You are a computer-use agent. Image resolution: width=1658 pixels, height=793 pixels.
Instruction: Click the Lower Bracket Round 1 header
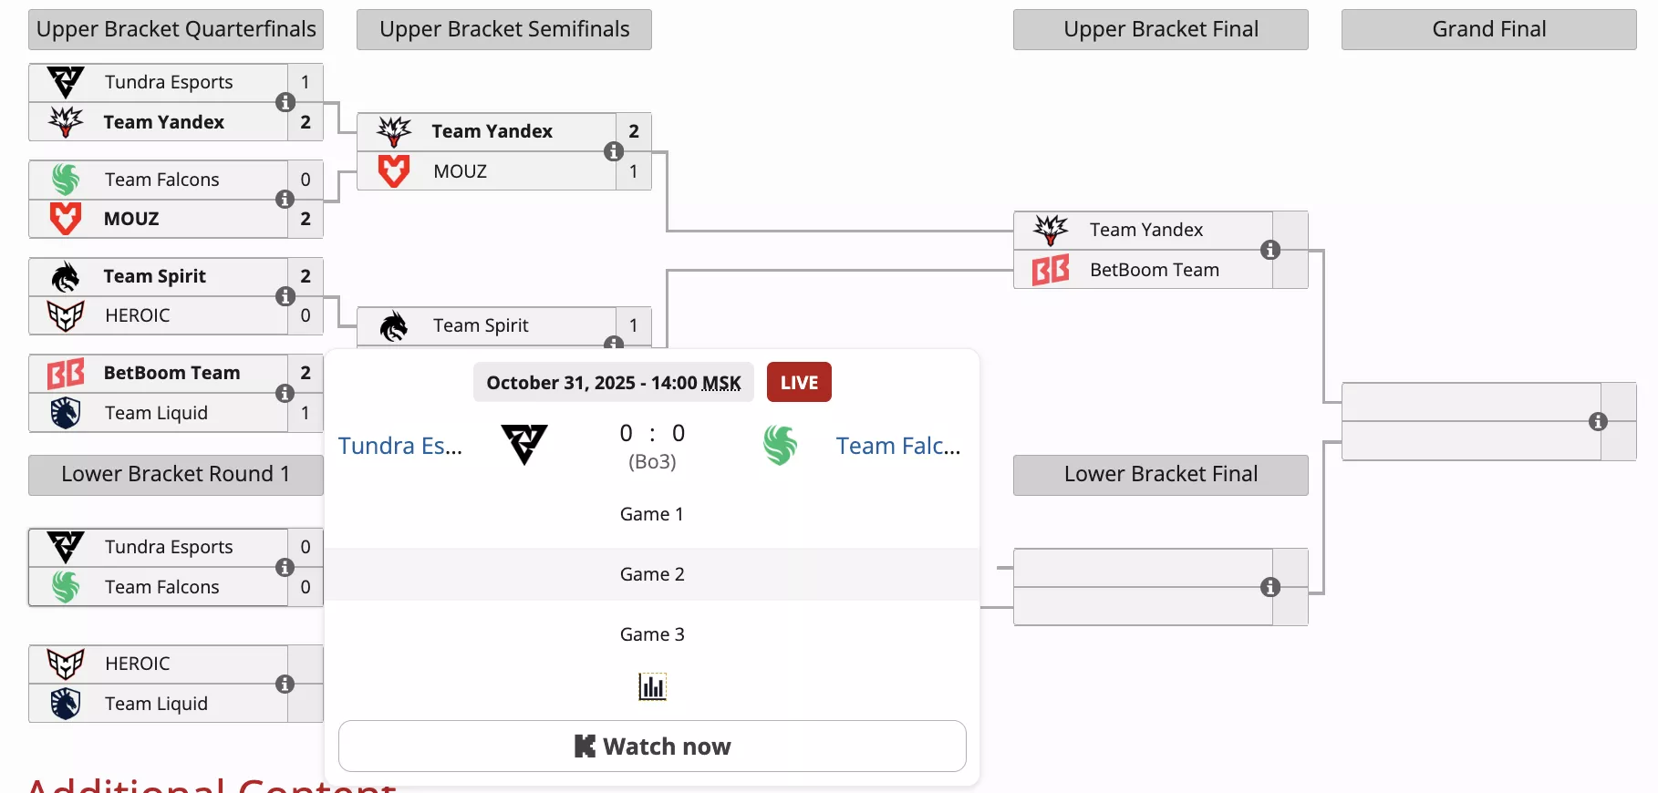176,474
